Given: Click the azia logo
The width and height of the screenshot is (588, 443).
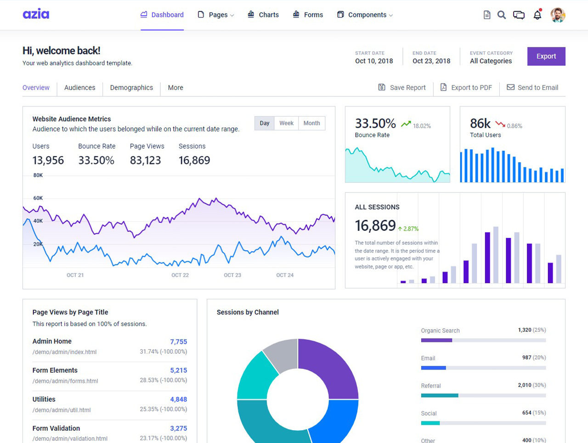Looking at the screenshot, I should pyautogui.click(x=36, y=14).
